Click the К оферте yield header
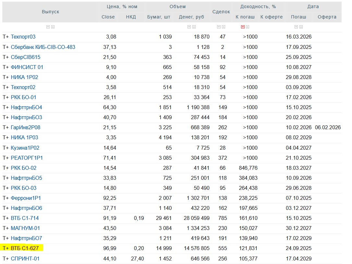Viewport: 352px width, 264px height. [272, 17]
